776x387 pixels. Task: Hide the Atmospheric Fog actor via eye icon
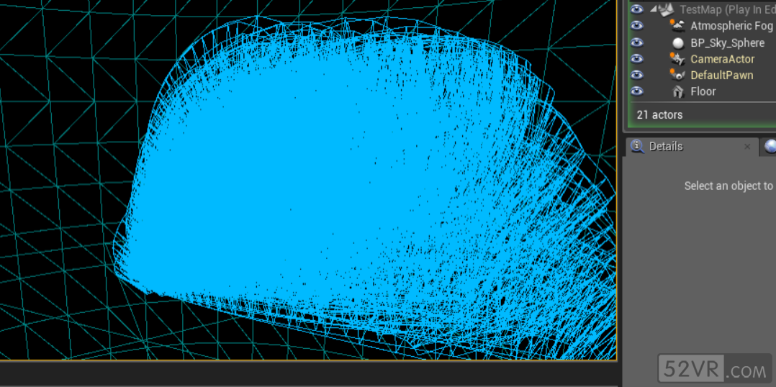point(636,26)
